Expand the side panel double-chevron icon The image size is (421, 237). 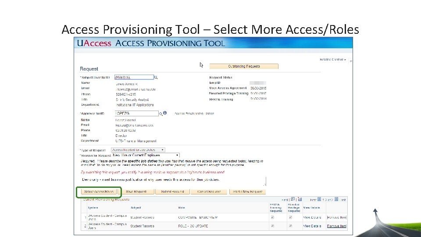(x=351, y=61)
